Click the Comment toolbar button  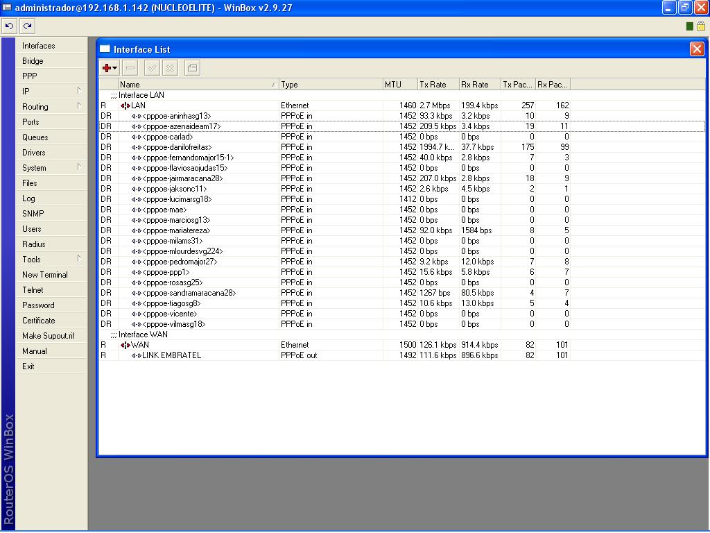[192, 68]
